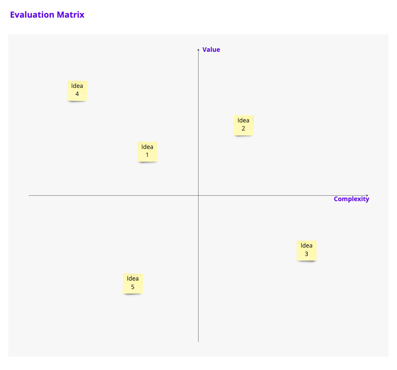Select the Idea 4 sticky note
The height and width of the screenshot is (370, 397).
click(77, 90)
